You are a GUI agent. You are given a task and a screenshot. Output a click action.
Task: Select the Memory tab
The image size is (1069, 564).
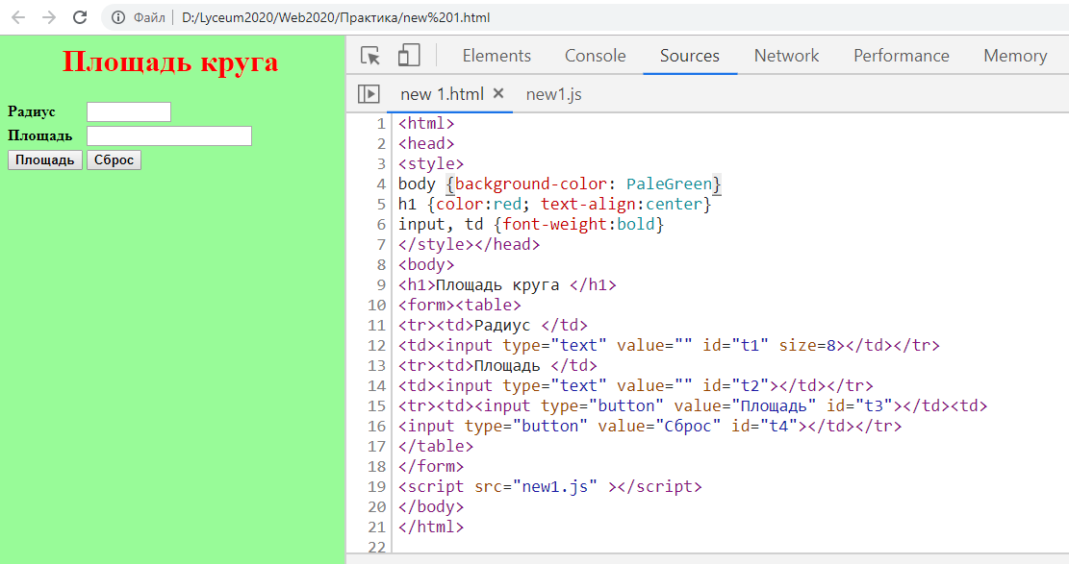tap(1014, 56)
